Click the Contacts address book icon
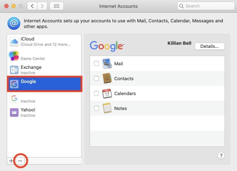Viewport: 237px width, 171px height. [x=107, y=78]
